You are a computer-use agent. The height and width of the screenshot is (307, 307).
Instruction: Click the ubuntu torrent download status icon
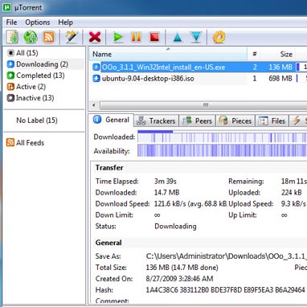tap(96, 79)
